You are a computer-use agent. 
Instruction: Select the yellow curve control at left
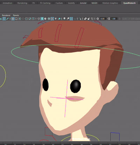point(5,76)
